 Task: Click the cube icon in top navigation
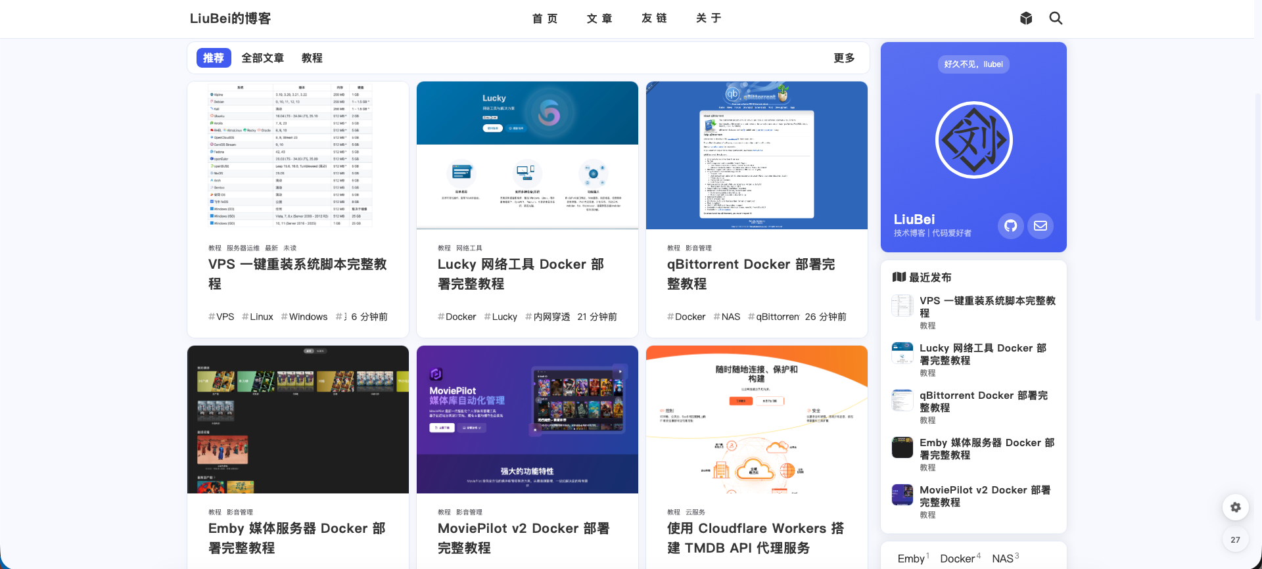[x=1026, y=18]
